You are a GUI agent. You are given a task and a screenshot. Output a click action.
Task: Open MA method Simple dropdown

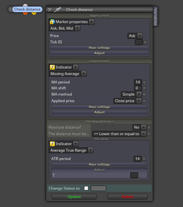tap(139, 94)
